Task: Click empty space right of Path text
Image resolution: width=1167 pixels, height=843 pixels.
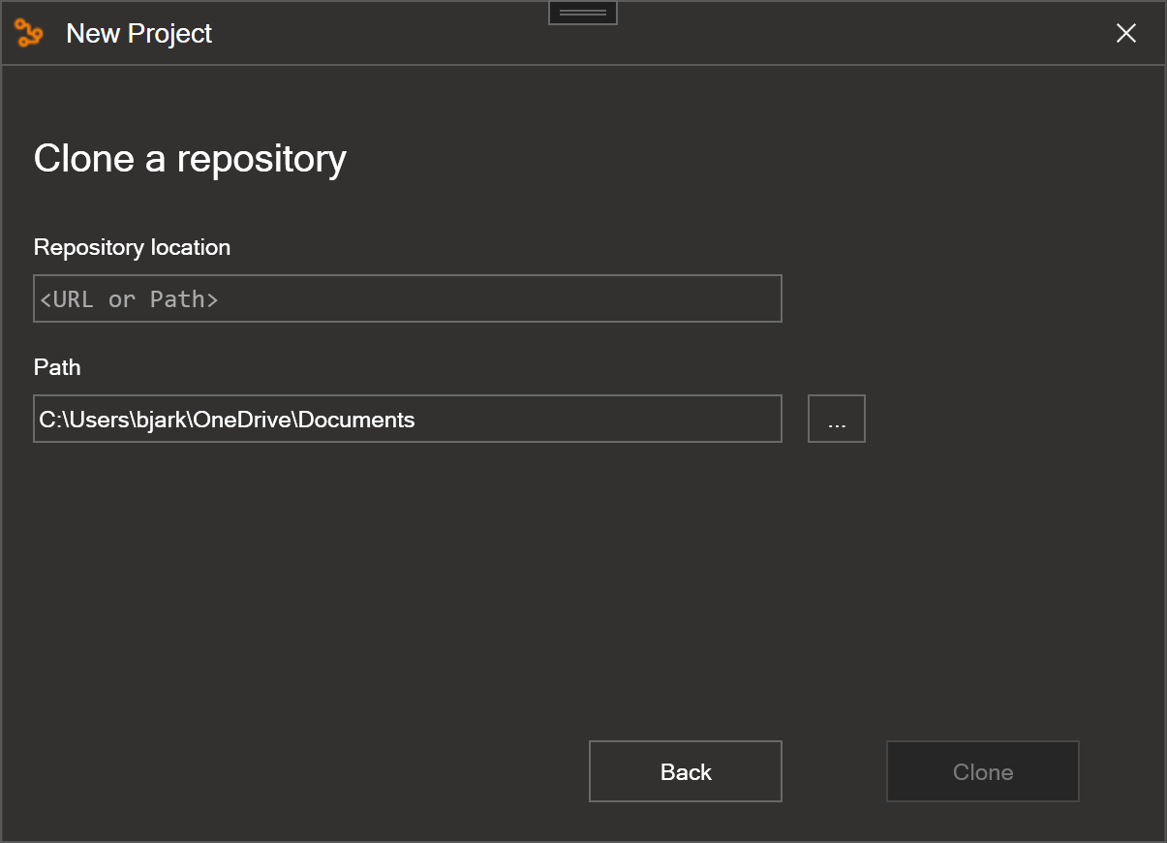Action: coord(600,419)
